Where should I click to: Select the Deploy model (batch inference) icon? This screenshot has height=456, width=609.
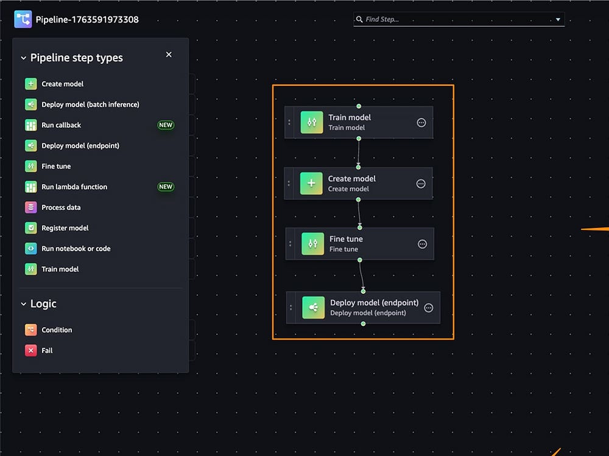[30, 105]
